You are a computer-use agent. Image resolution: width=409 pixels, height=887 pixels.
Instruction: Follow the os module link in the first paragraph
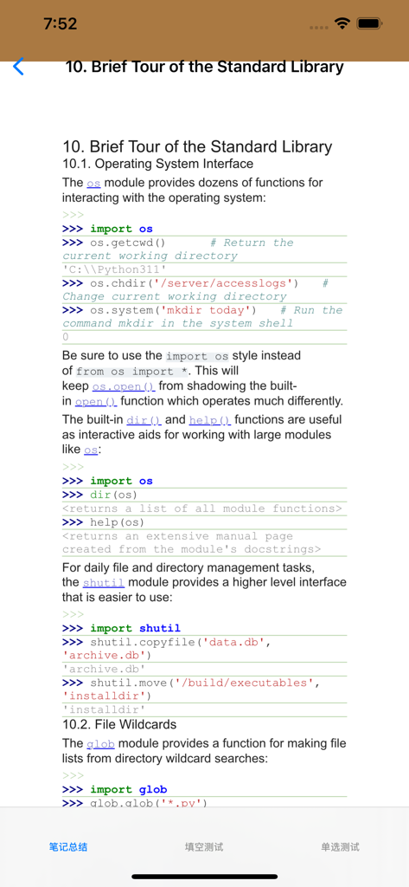point(93,184)
